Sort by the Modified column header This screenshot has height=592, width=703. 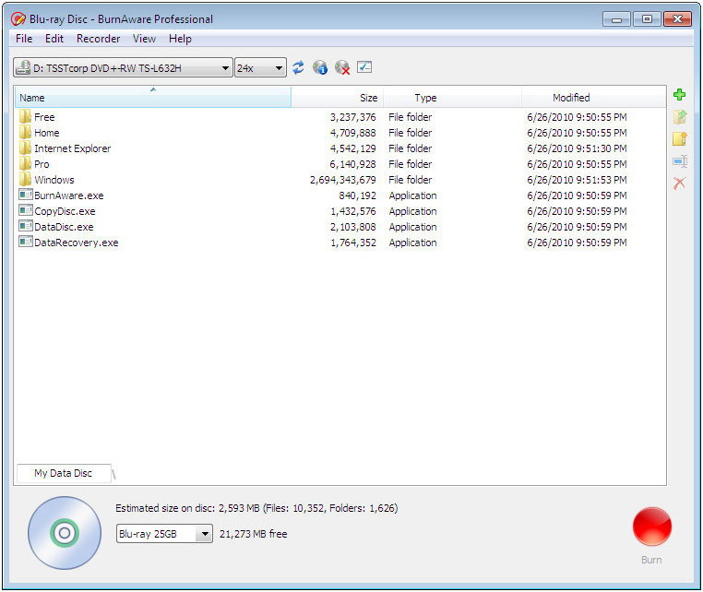(593, 97)
